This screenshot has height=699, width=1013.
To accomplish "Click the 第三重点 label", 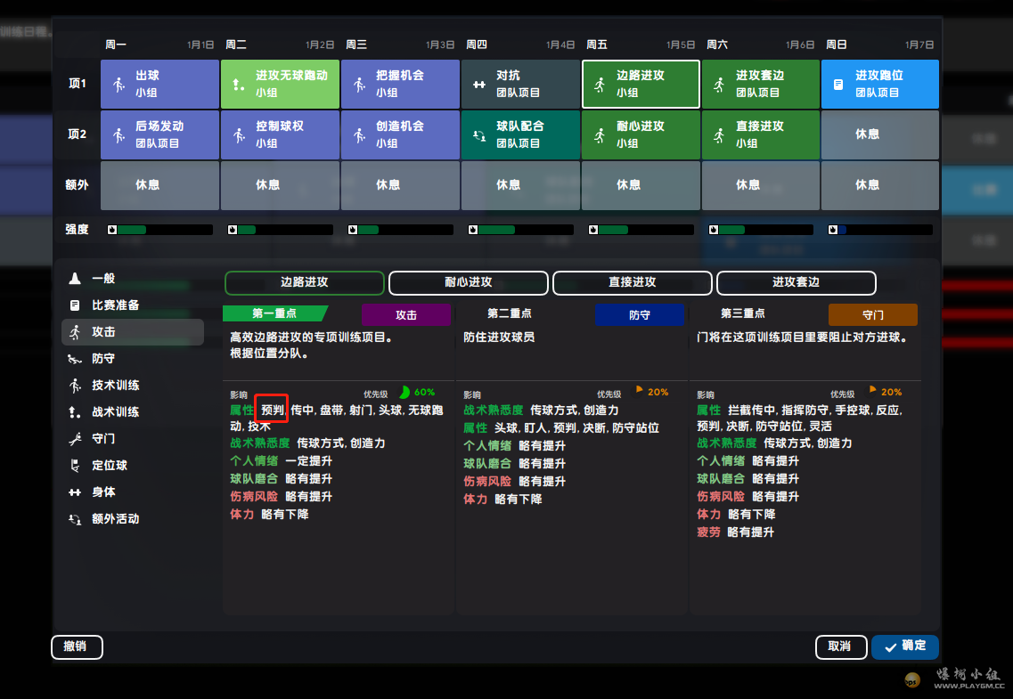I will [x=742, y=313].
